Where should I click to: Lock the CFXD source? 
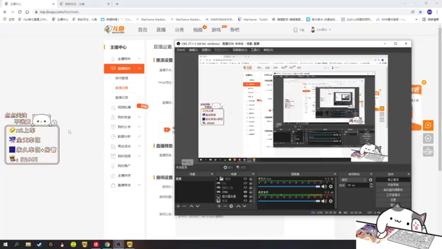click(250, 192)
